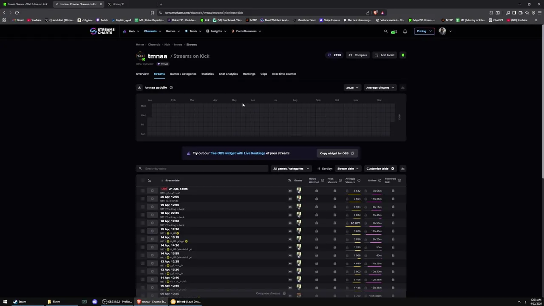
Task: Click the Followers Gain info icon
Action: coord(399,181)
